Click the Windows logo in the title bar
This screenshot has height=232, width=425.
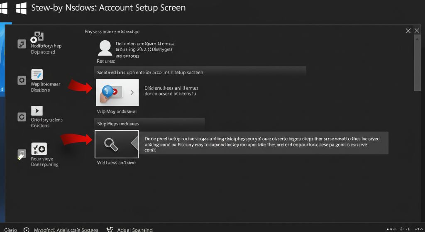21,8
